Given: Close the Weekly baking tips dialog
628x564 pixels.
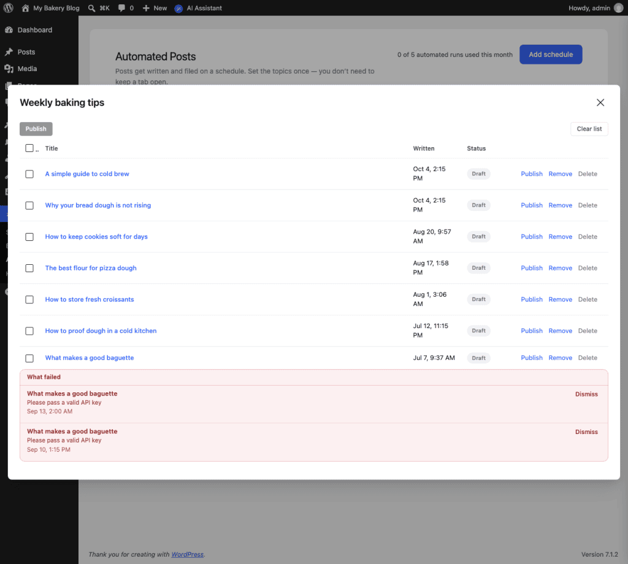Looking at the screenshot, I should [600, 102].
